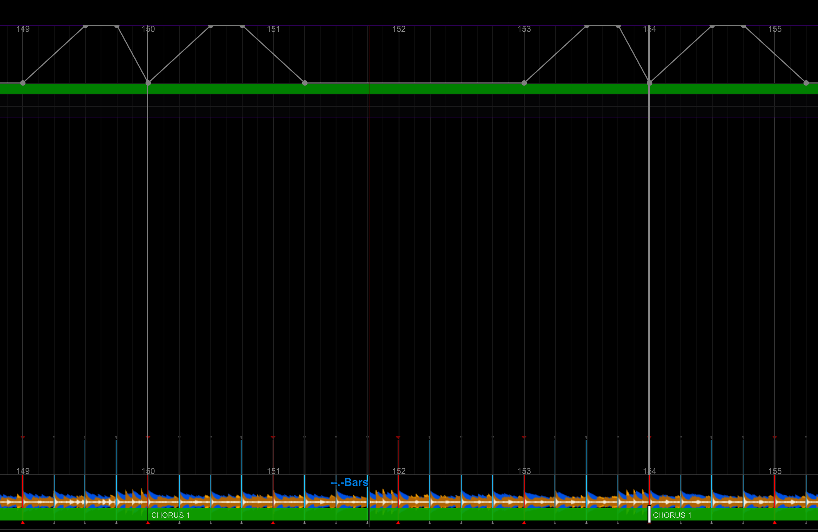
Task: Click the blue '--.-Bars' readout
Action: point(349,482)
